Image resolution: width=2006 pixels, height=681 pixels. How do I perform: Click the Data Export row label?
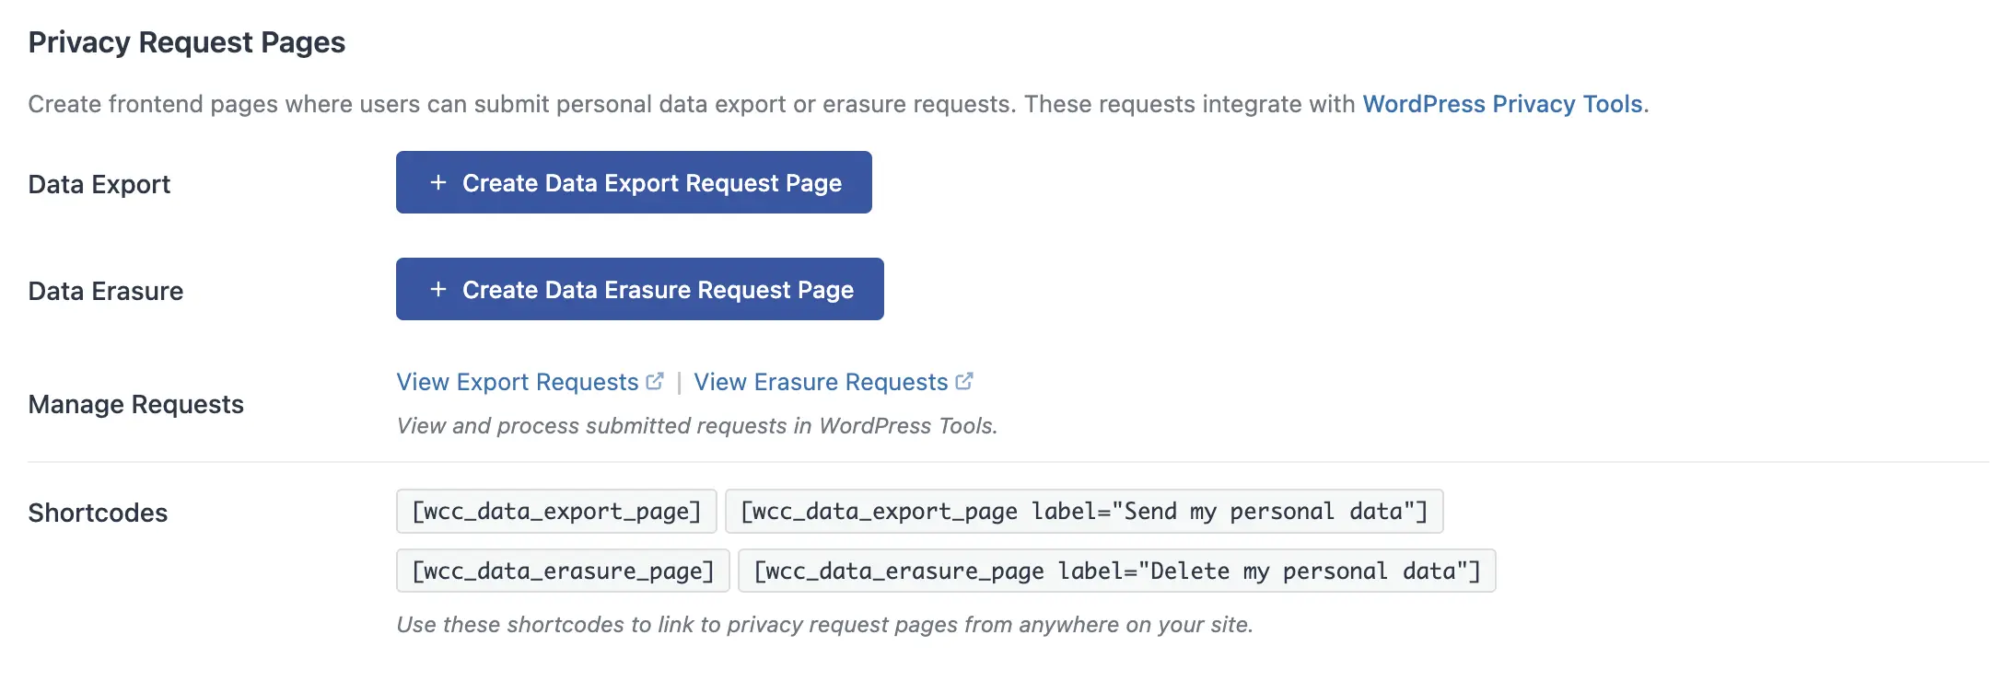pos(99,184)
